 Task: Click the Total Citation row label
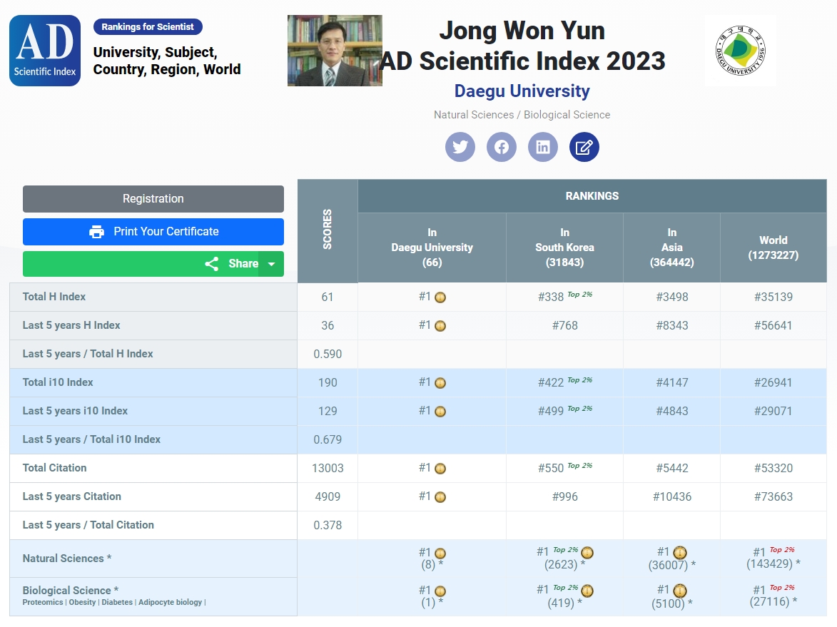[x=55, y=468]
